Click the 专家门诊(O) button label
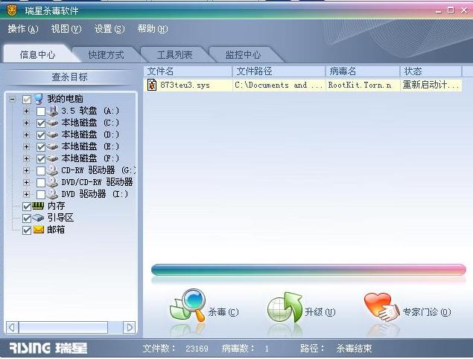This screenshot has height=359, width=473. (427, 312)
